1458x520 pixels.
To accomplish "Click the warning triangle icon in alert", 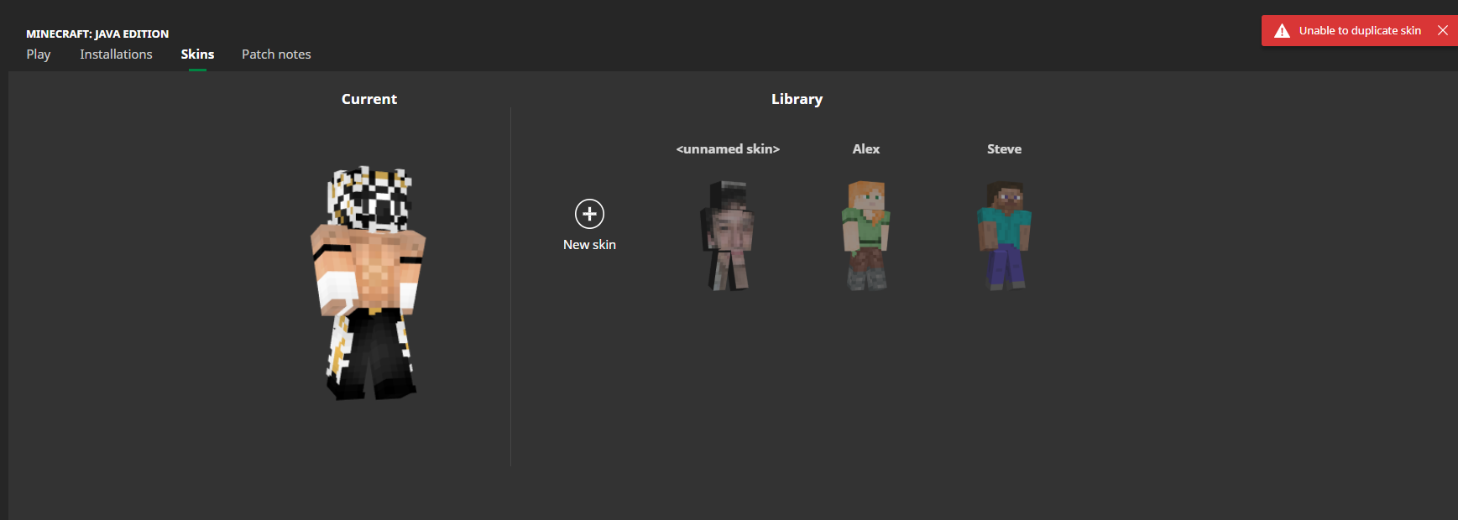I will click(x=1282, y=31).
